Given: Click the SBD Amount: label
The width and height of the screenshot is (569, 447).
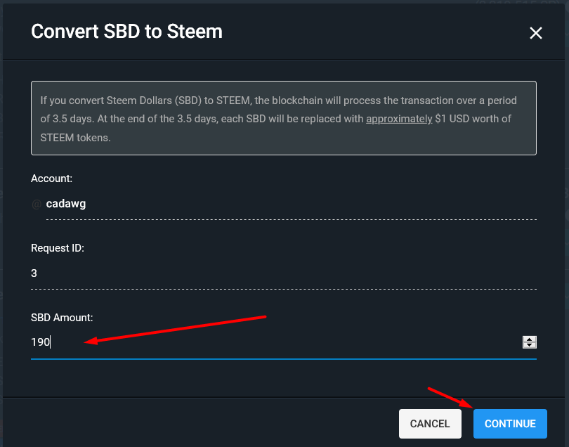Looking at the screenshot, I should (62, 318).
